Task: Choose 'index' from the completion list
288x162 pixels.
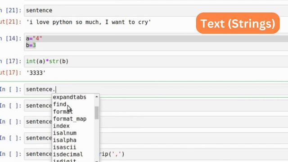Action: (61, 126)
